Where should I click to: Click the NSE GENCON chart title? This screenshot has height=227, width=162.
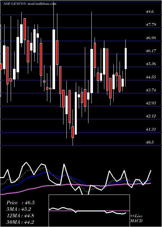(x=15, y=4)
